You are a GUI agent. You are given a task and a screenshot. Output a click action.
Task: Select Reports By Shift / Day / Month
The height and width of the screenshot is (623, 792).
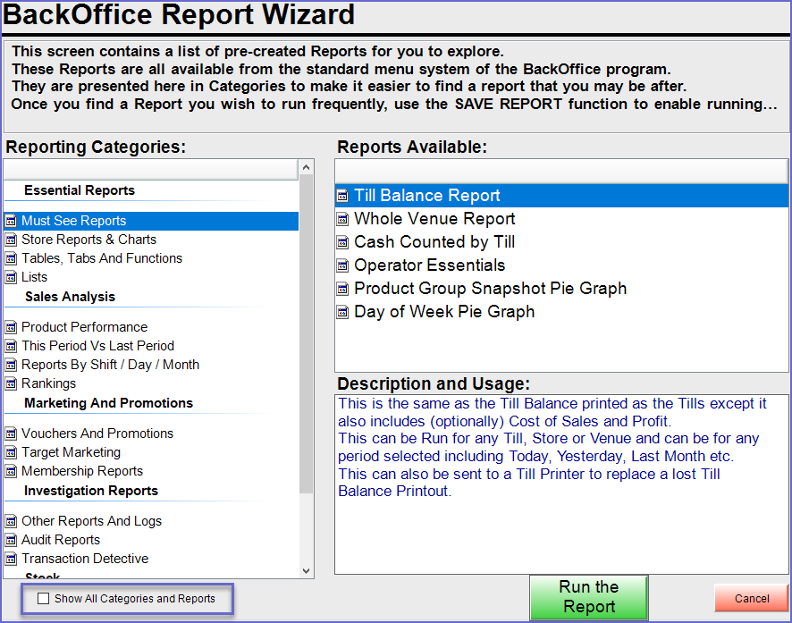[110, 365]
